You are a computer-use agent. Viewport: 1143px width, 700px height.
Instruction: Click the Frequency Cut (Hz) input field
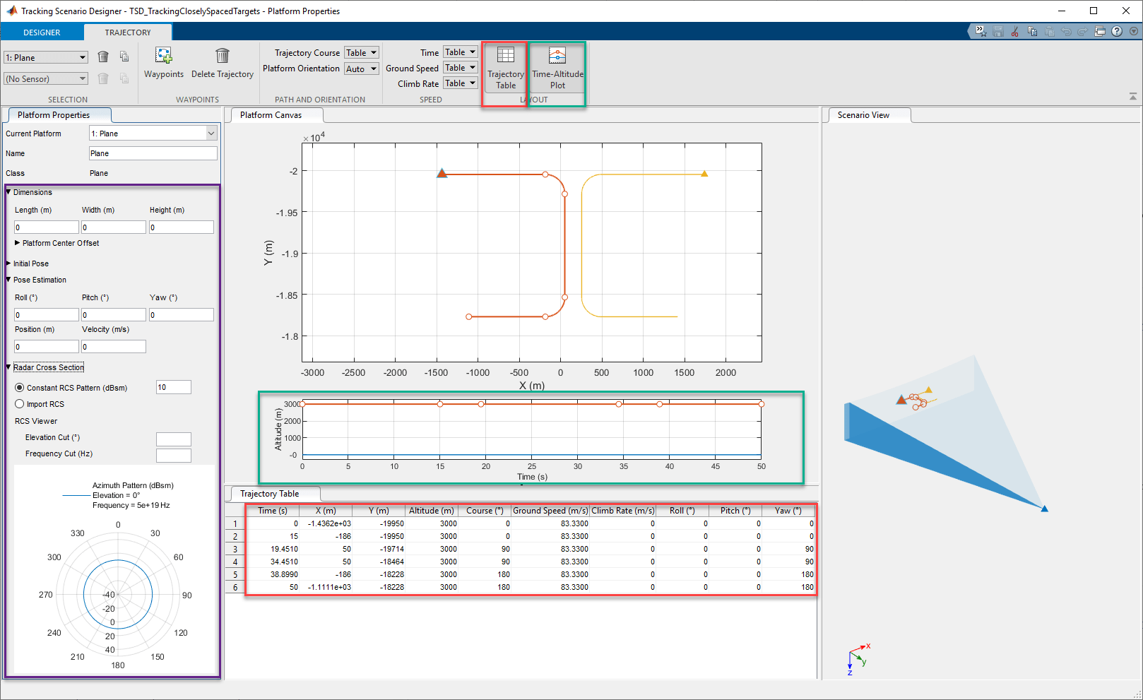pos(174,455)
